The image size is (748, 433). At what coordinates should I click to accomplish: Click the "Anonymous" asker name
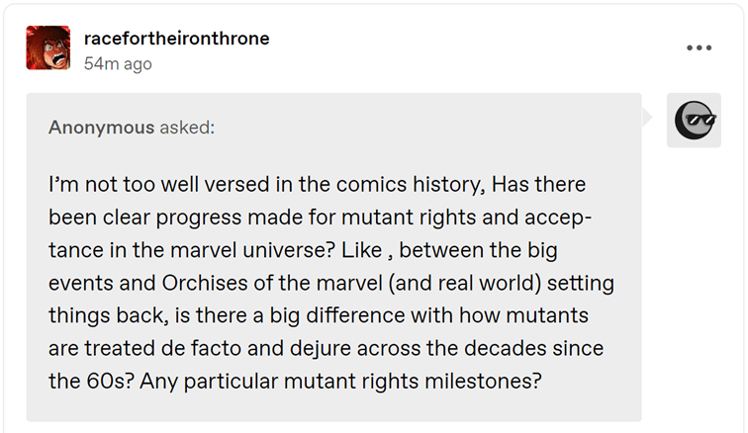point(101,128)
